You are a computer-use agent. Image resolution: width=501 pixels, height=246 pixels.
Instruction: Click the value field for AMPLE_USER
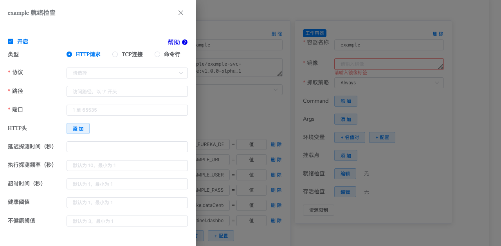[252, 175]
